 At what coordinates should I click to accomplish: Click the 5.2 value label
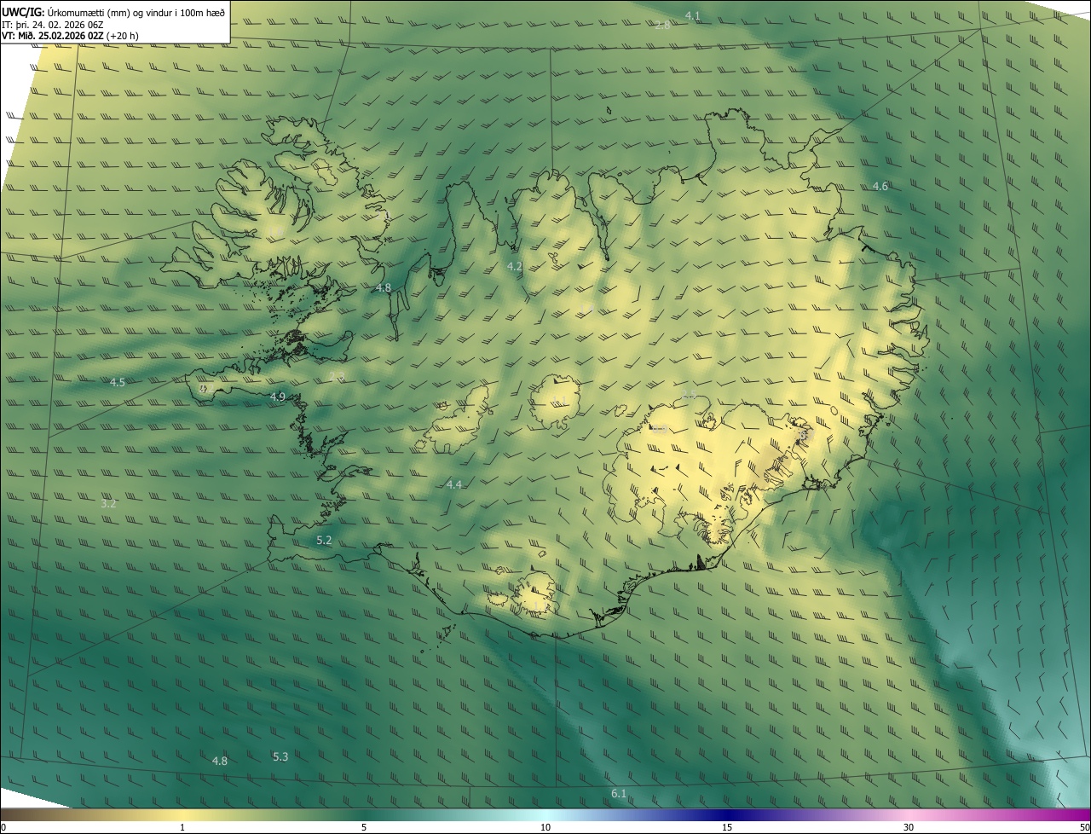point(324,540)
